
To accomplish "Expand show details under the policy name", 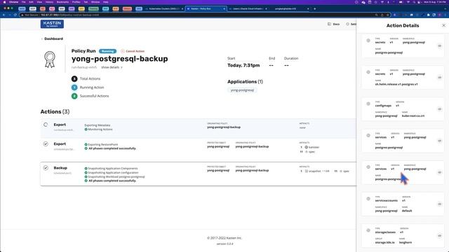I will tap(112, 67).
